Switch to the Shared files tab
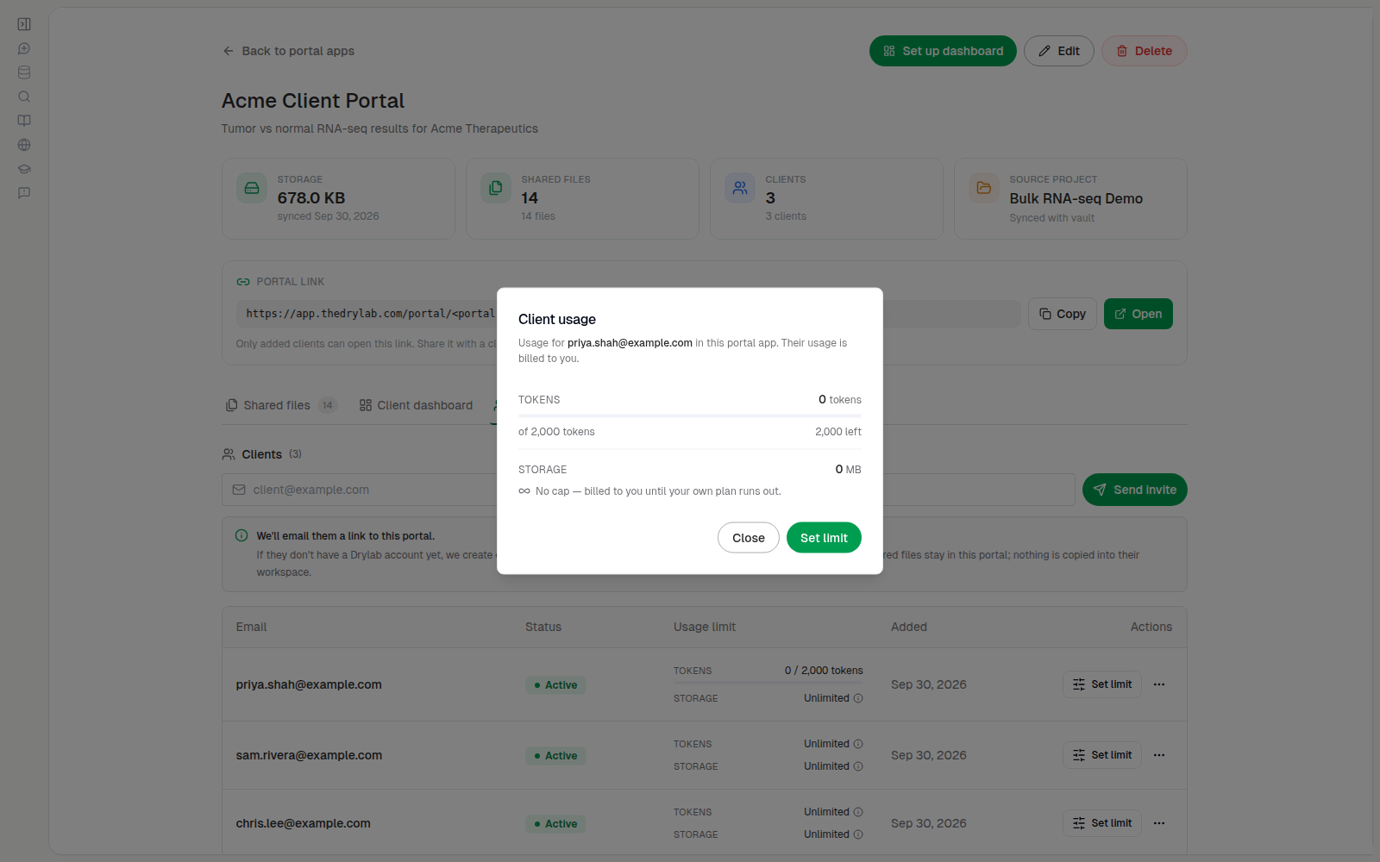Screen dimensions: 1380x862 click(x=281, y=405)
